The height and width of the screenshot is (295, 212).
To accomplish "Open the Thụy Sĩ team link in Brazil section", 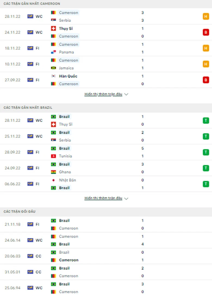I will coord(66,124).
